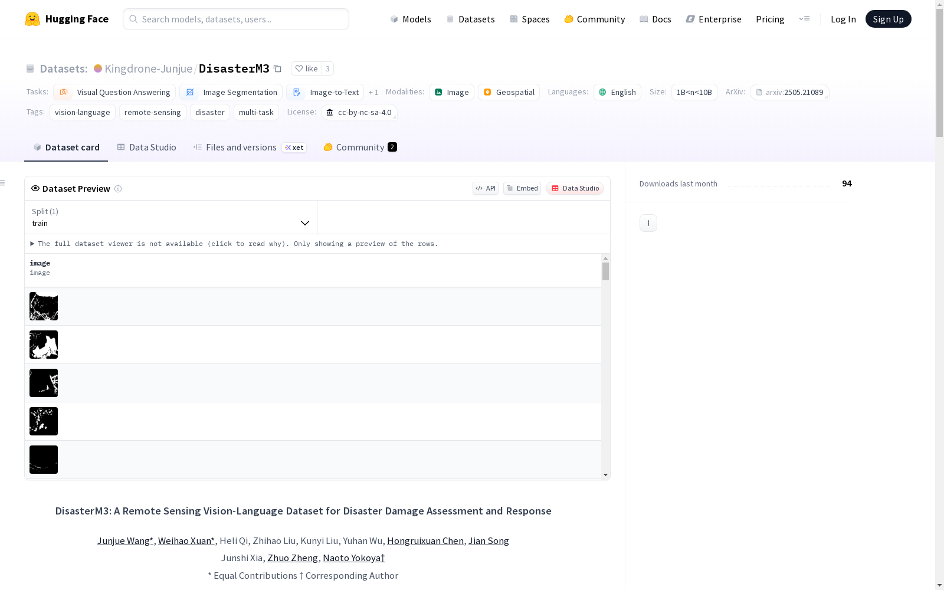This screenshot has height=590, width=944.
Task: Open Enterprise in the top navigation
Action: [713, 19]
